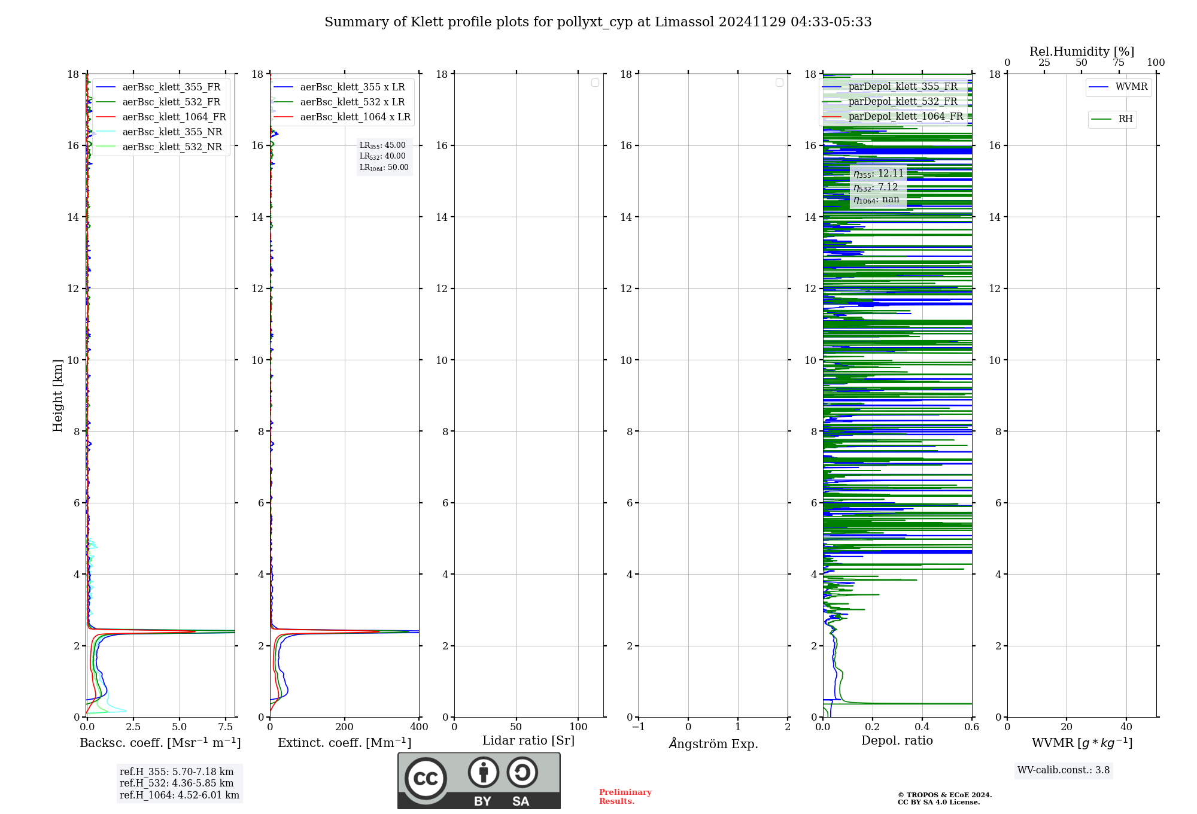Click the Extinct. coeff. axis label
The height and width of the screenshot is (814, 1197).
345,743
